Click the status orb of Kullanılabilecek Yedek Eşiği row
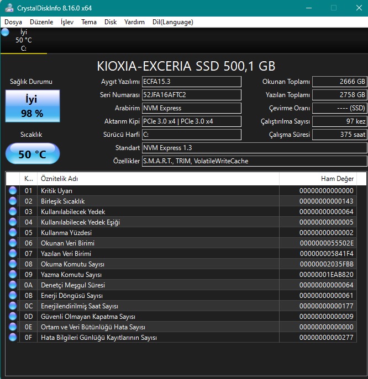 [13, 222]
